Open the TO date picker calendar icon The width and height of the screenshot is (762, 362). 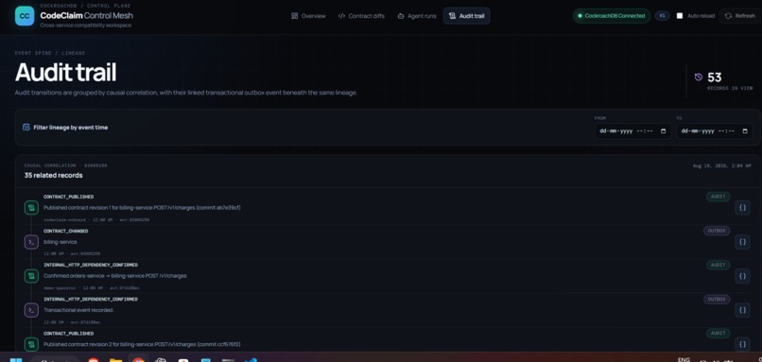(745, 131)
